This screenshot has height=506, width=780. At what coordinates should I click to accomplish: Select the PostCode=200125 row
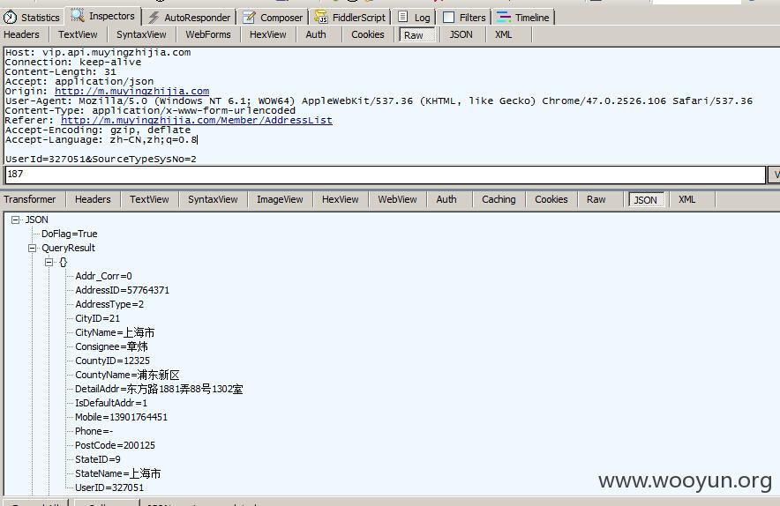[115, 445]
